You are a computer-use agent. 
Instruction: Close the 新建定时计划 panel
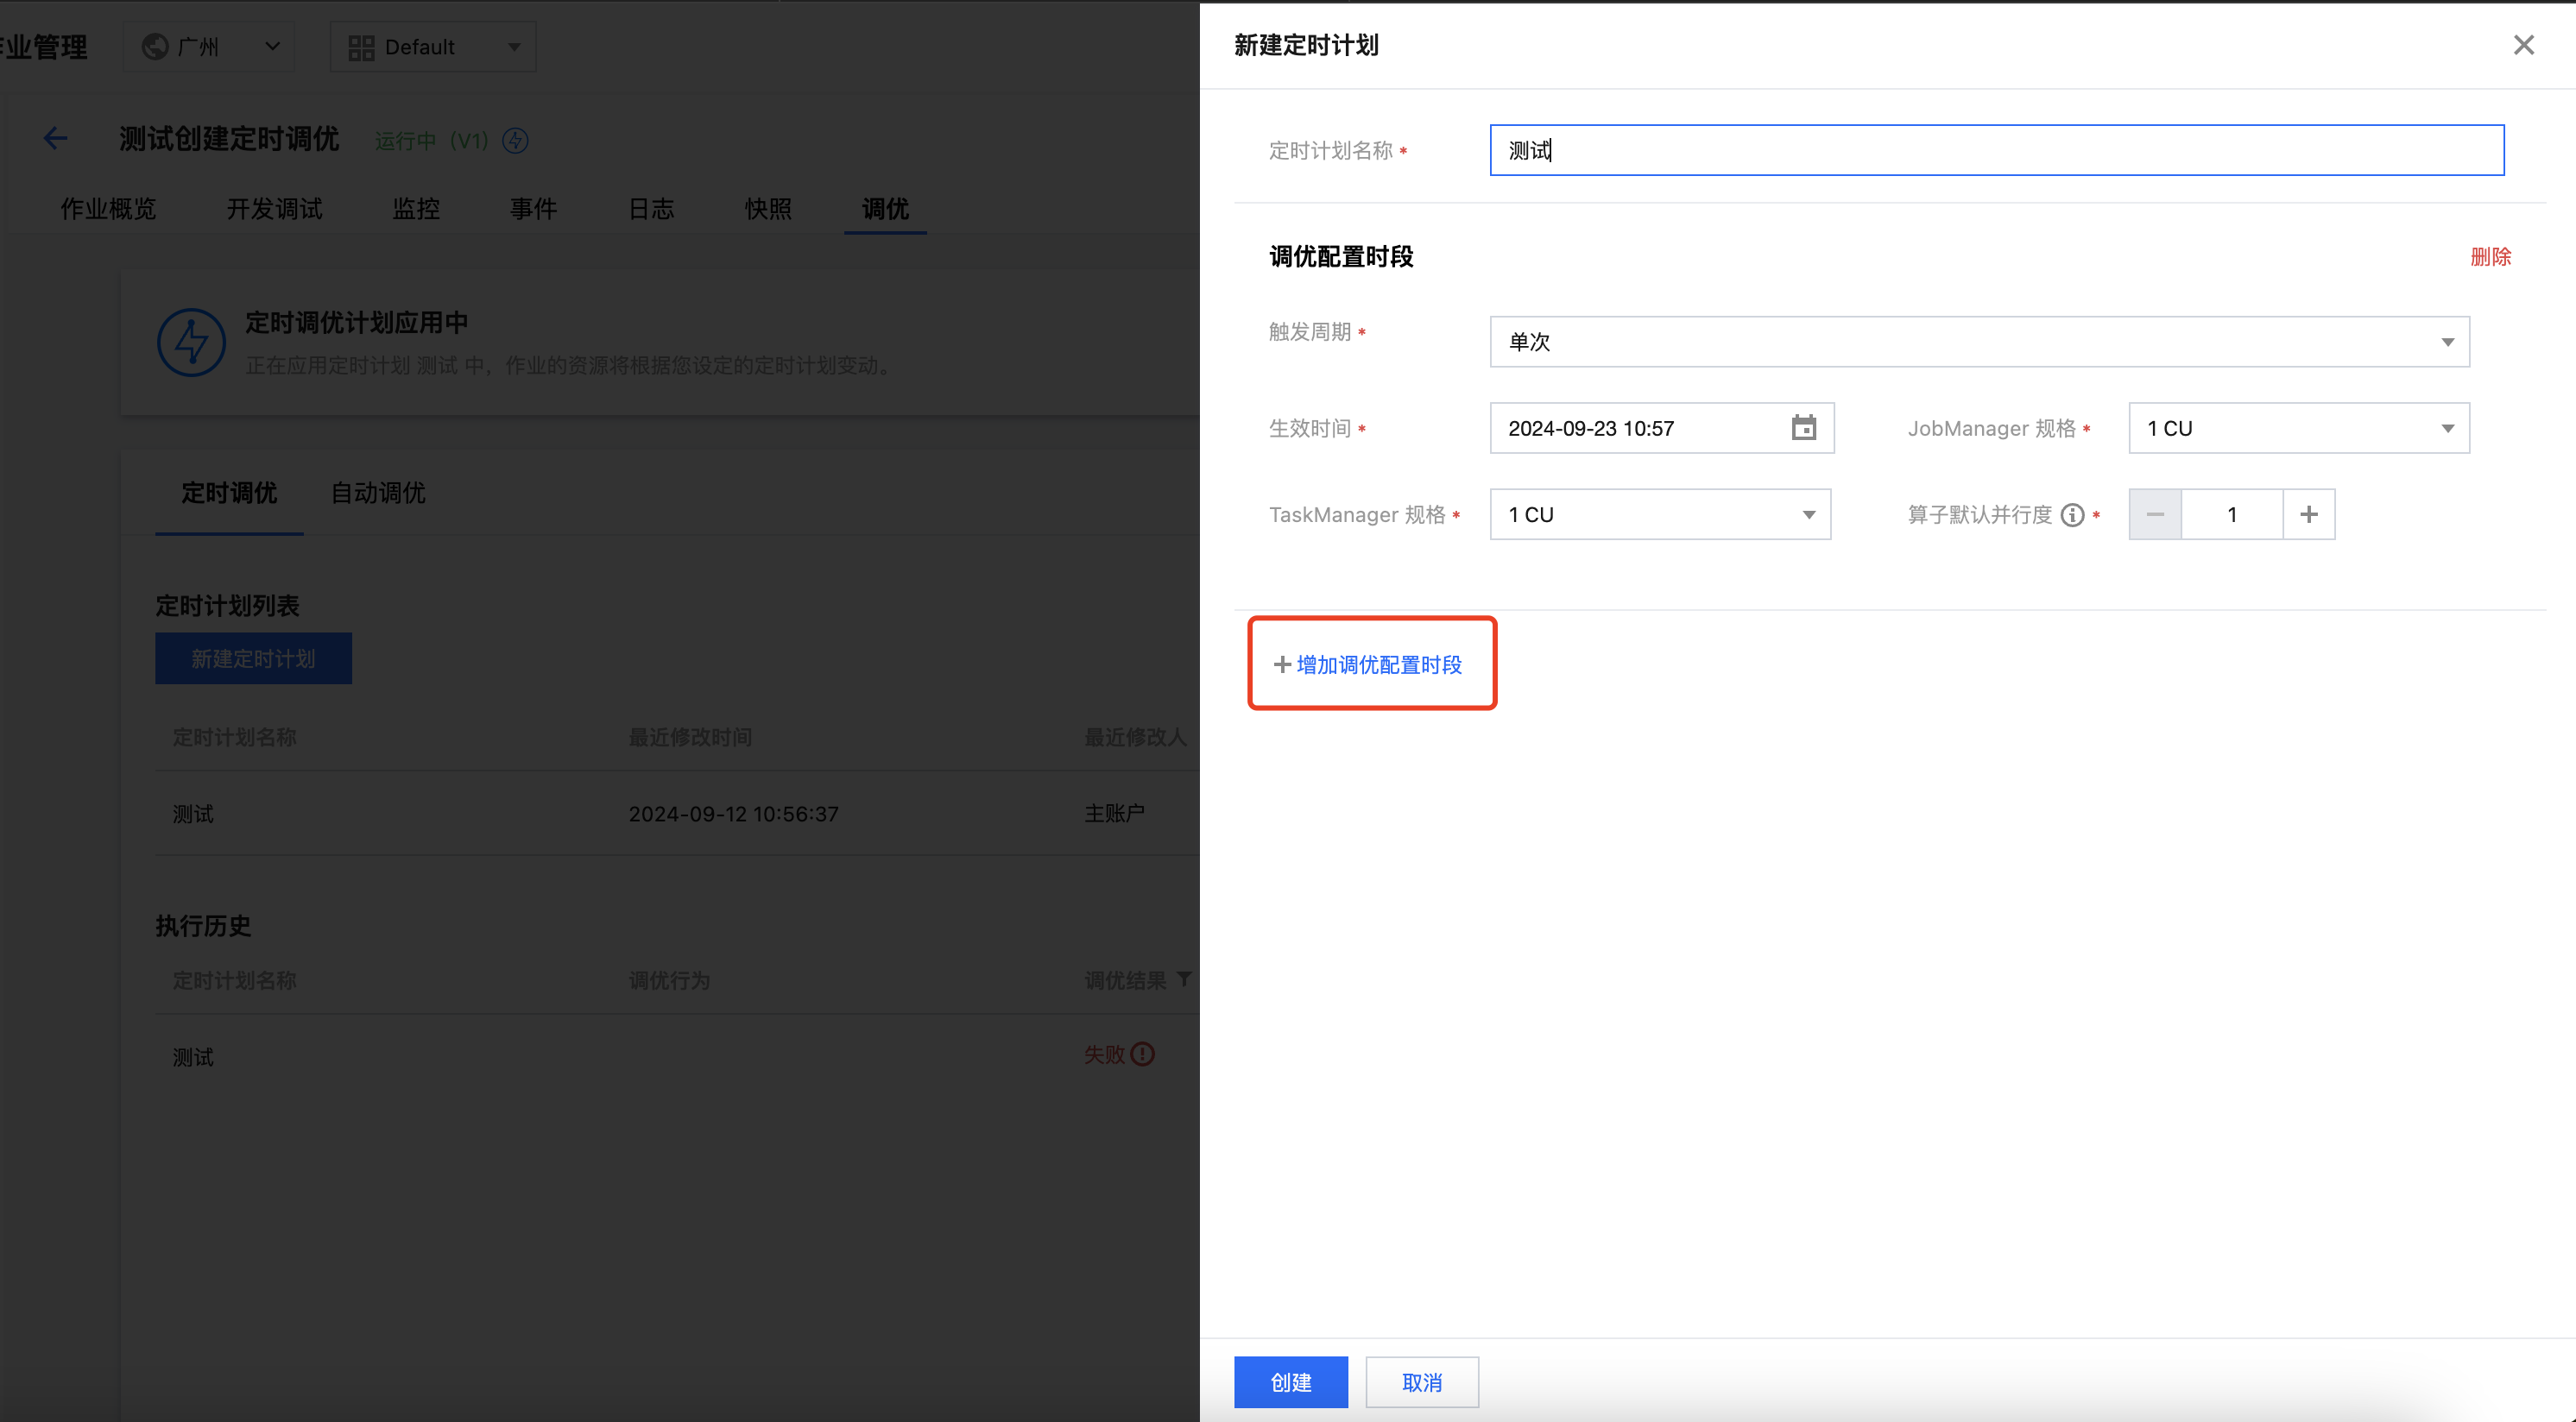coord(2523,45)
